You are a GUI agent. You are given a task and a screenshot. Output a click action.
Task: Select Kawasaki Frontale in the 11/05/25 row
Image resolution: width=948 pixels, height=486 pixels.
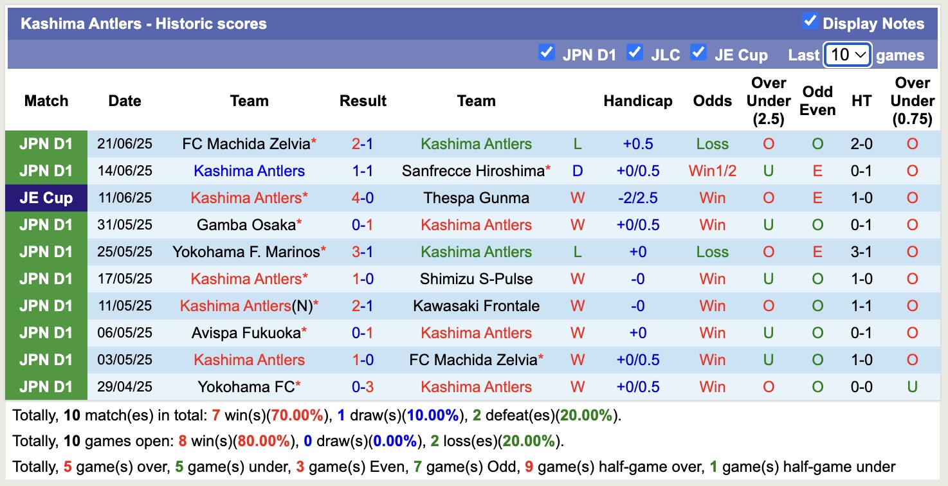[476, 305]
